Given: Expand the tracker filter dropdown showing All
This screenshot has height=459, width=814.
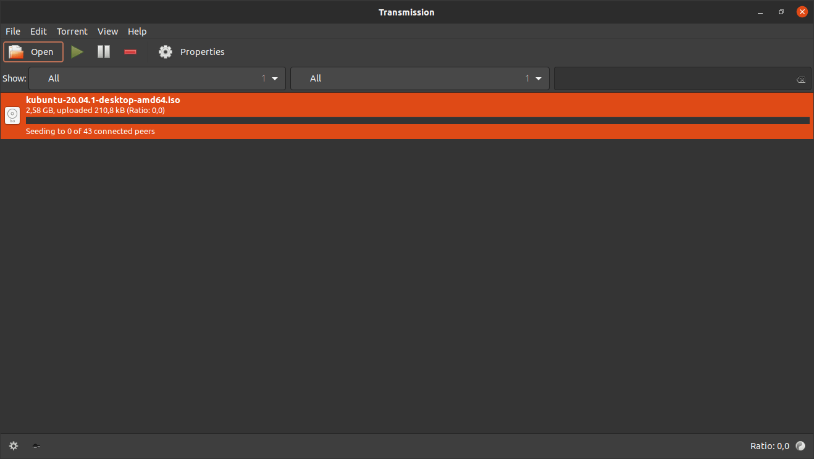Looking at the screenshot, I should pyautogui.click(x=420, y=78).
